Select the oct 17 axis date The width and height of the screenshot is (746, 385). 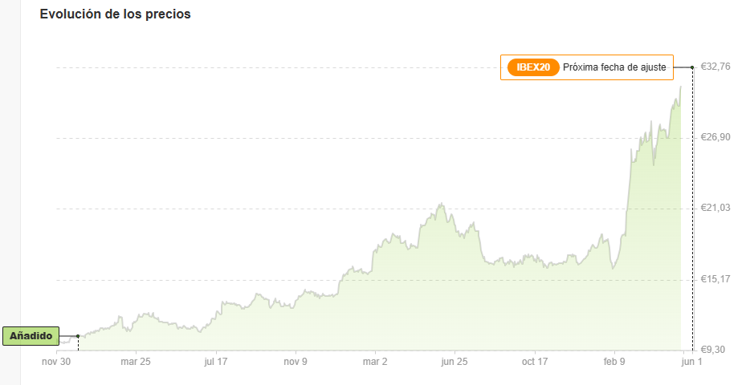click(x=534, y=362)
